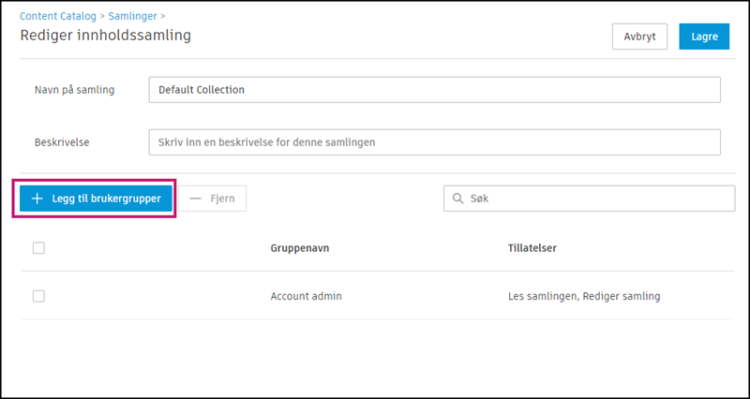Click the Rediger innholdssamling page title
The image size is (750, 399).
106,36
